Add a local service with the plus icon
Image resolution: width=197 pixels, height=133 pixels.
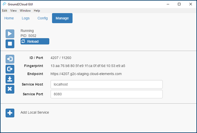click(10, 113)
